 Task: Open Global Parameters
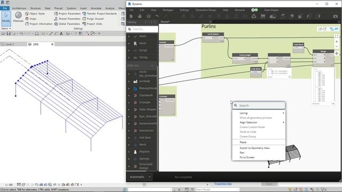tap(67, 23)
